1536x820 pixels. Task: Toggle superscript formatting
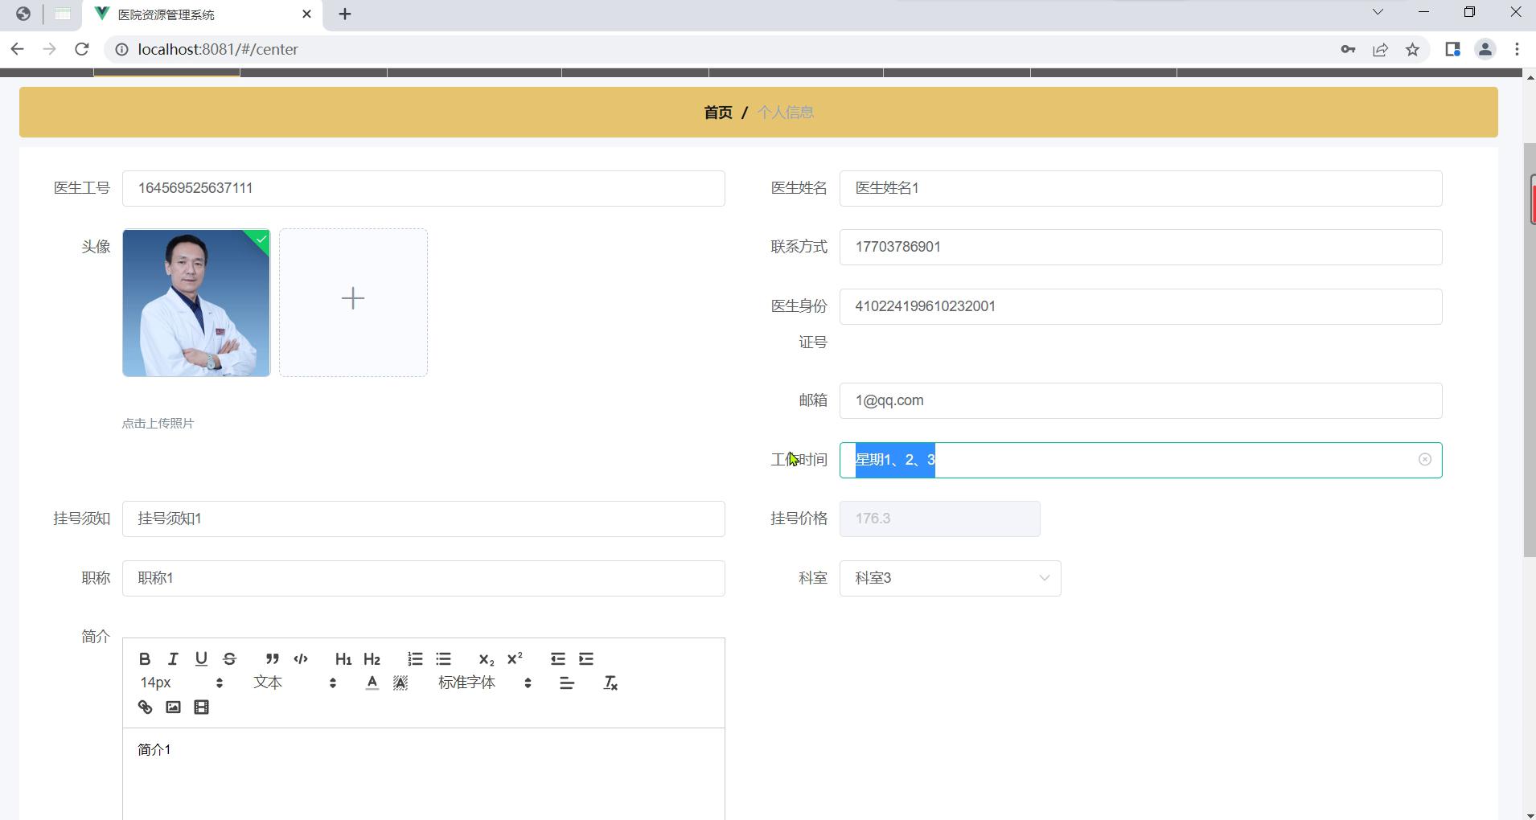click(515, 659)
